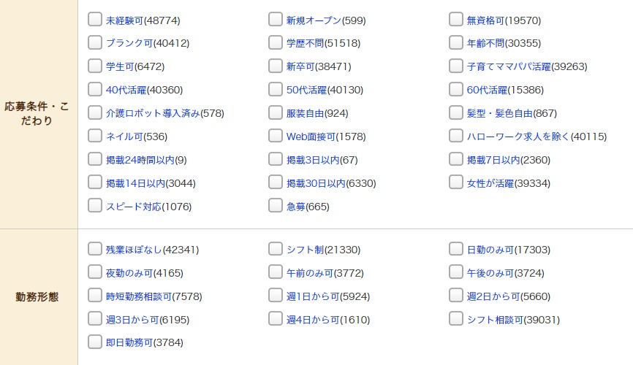Viewport: 633px width, 365px height.
Task: Select the ブランク可 checkbox
Action: pyautogui.click(x=95, y=43)
